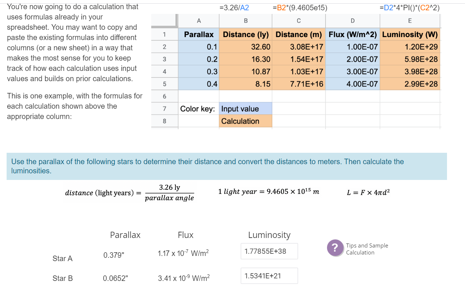465x307 pixels.
Task: Select the Star B luminosity answer field
Action: (269, 276)
